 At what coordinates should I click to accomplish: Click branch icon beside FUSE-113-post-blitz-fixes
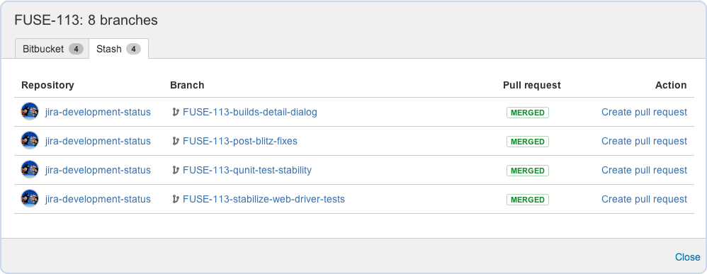[176, 141]
